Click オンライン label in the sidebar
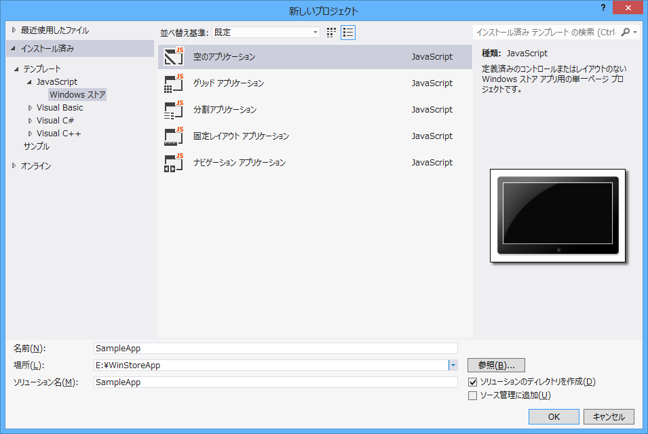Image resolution: width=648 pixels, height=434 pixels. [36, 165]
